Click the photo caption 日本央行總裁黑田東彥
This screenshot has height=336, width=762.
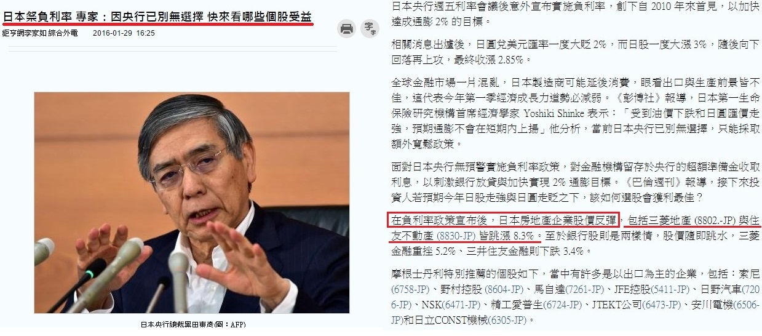point(192,324)
